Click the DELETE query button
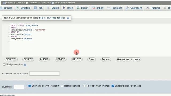Viewport: 171px width, 96px height. (x=77, y=59)
